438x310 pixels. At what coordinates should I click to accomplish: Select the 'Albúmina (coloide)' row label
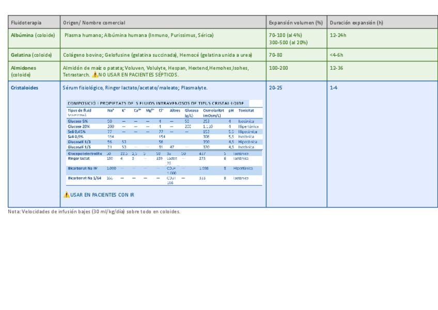click(x=33, y=35)
